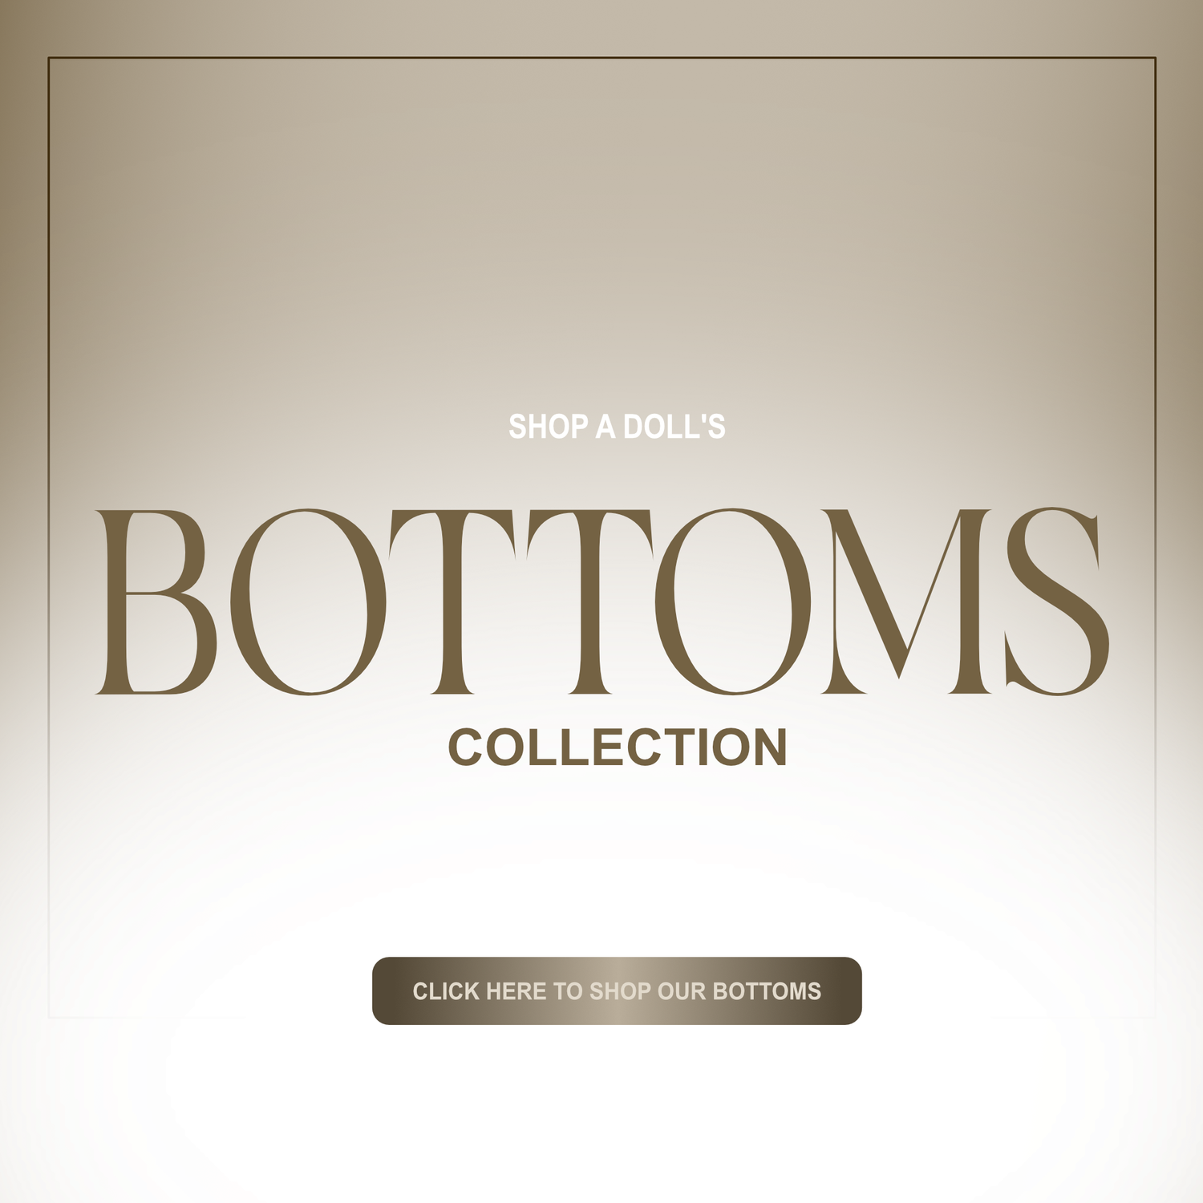Click the letter N ending COLLECTION
Image resolution: width=1203 pixels, height=1203 pixels.
(x=769, y=747)
